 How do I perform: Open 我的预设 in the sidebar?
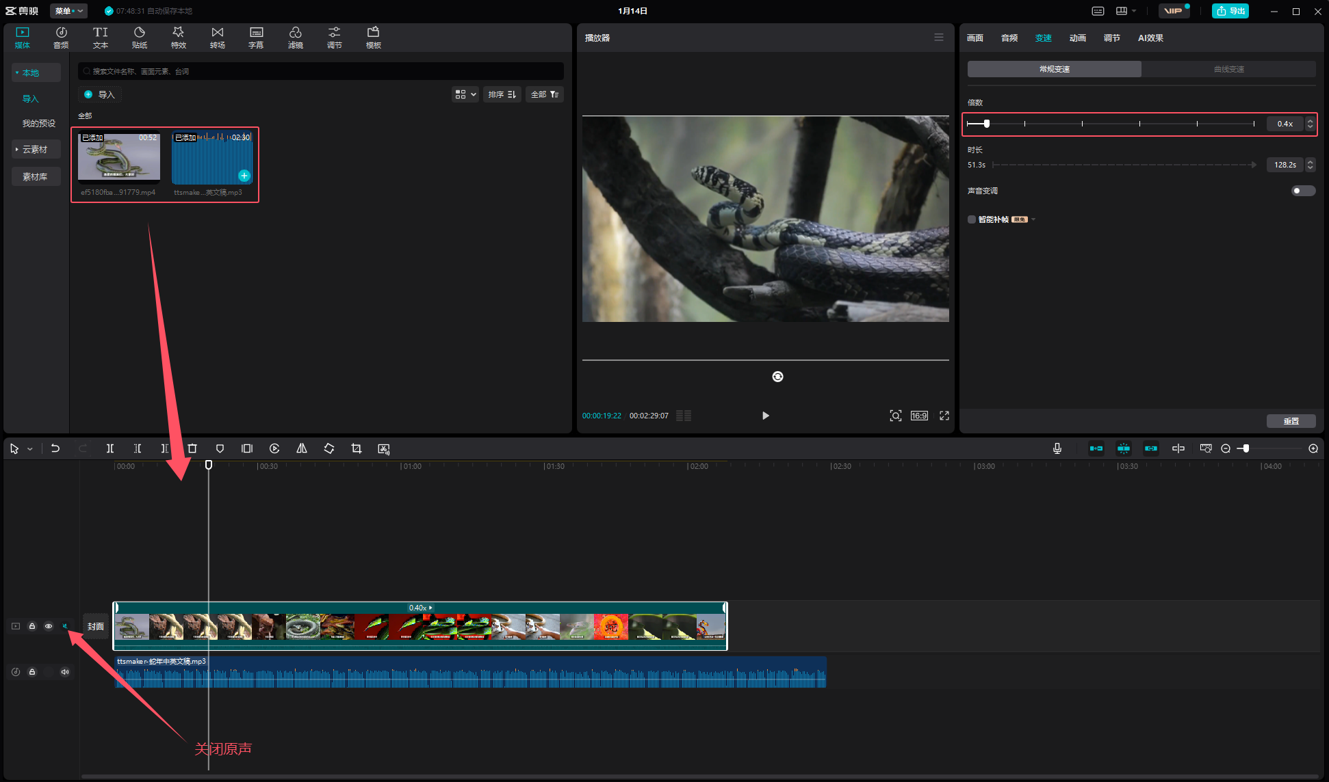39,124
